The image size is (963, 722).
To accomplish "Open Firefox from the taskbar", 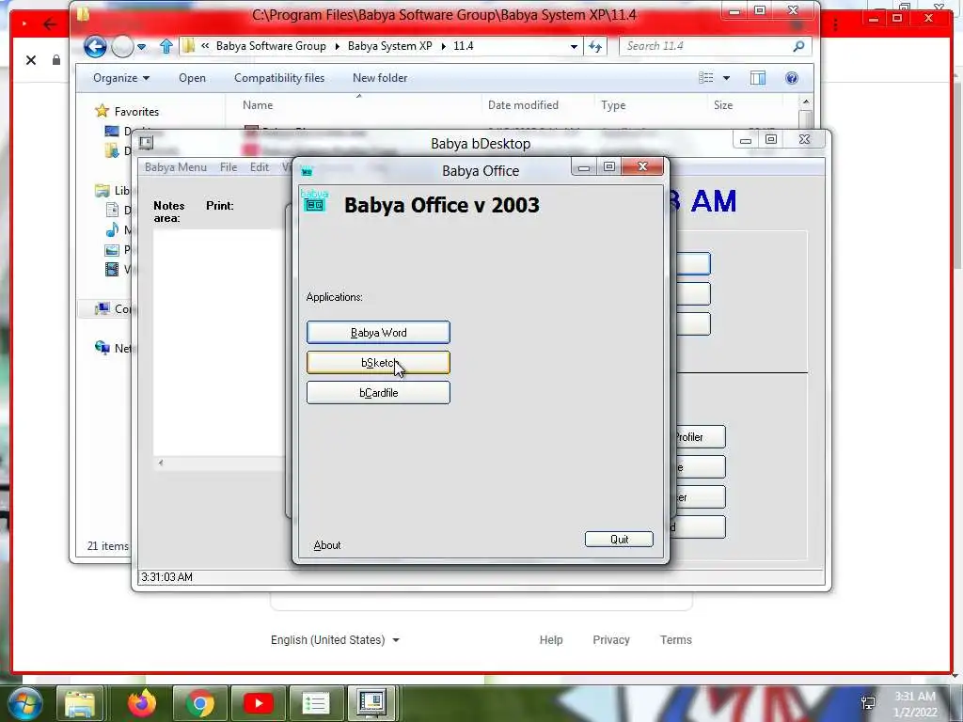I will (143, 703).
